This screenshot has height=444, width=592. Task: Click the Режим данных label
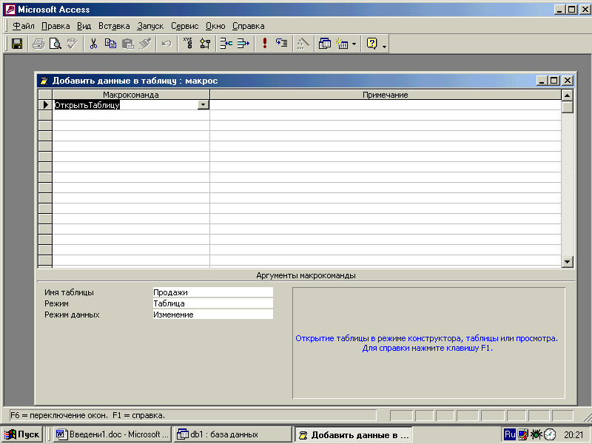point(72,314)
